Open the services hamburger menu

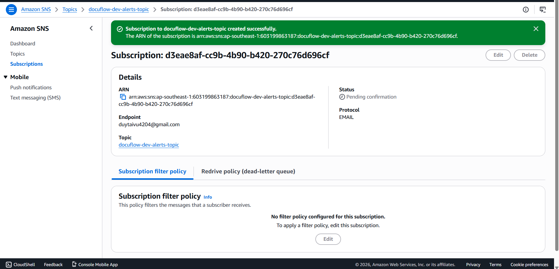point(11,10)
